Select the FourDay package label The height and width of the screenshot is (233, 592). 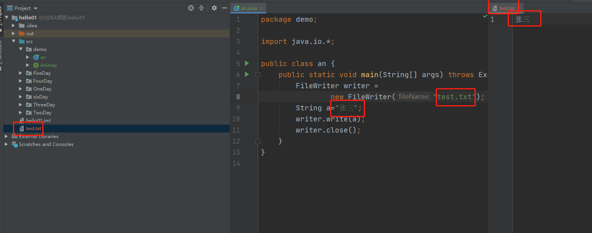tap(43, 81)
